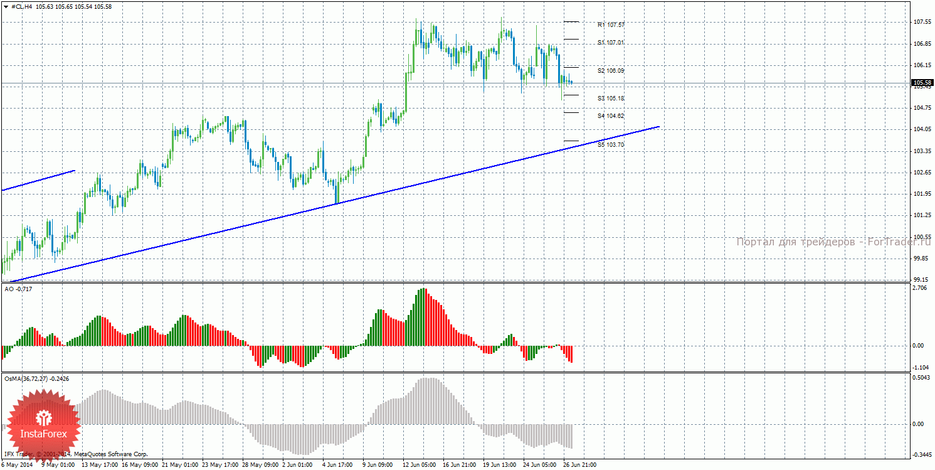This screenshot has width=935, height=470.
Task: Click the 107.55 price on the right axis
Action: 921,22
